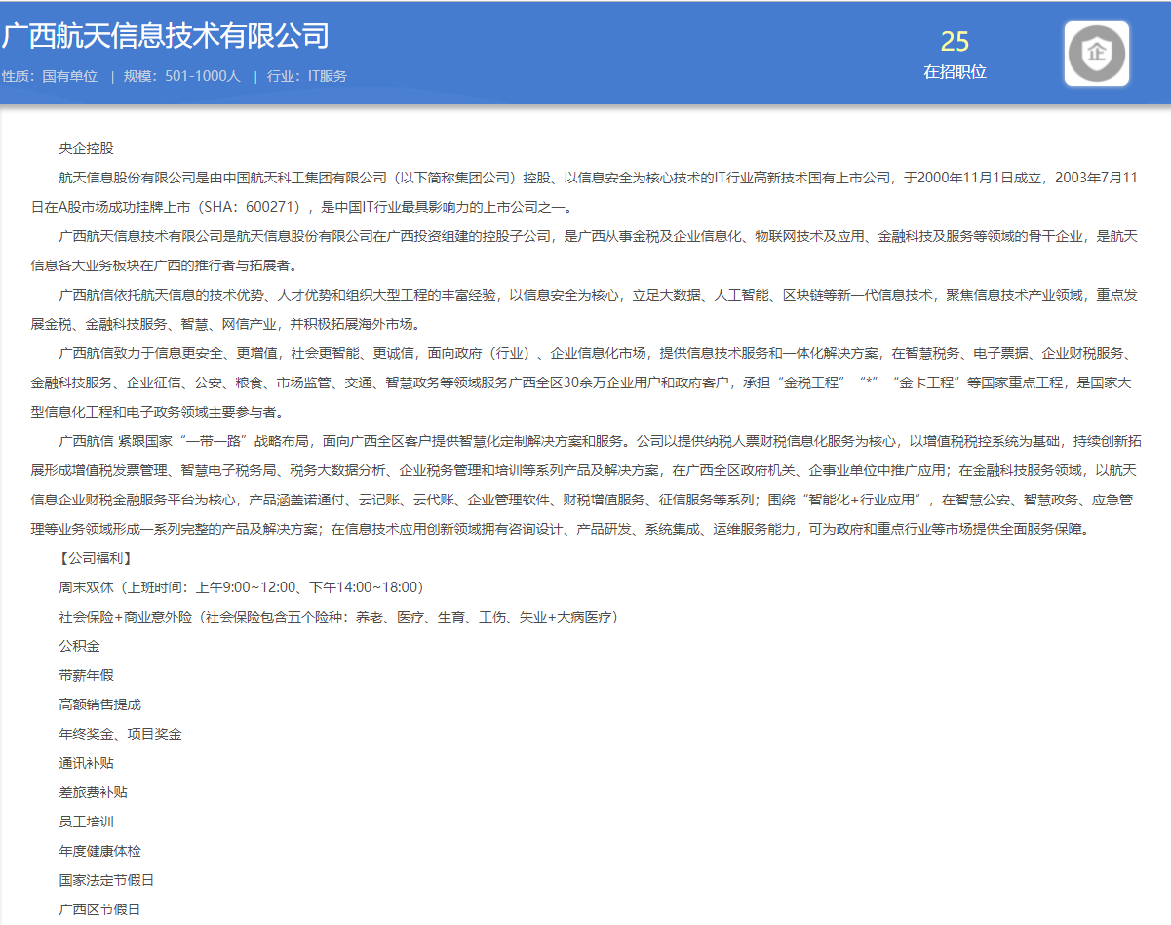The width and height of the screenshot is (1171, 925).
Task: Click the 通讯补贴 benefit line
Action: pyautogui.click(x=87, y=763)
